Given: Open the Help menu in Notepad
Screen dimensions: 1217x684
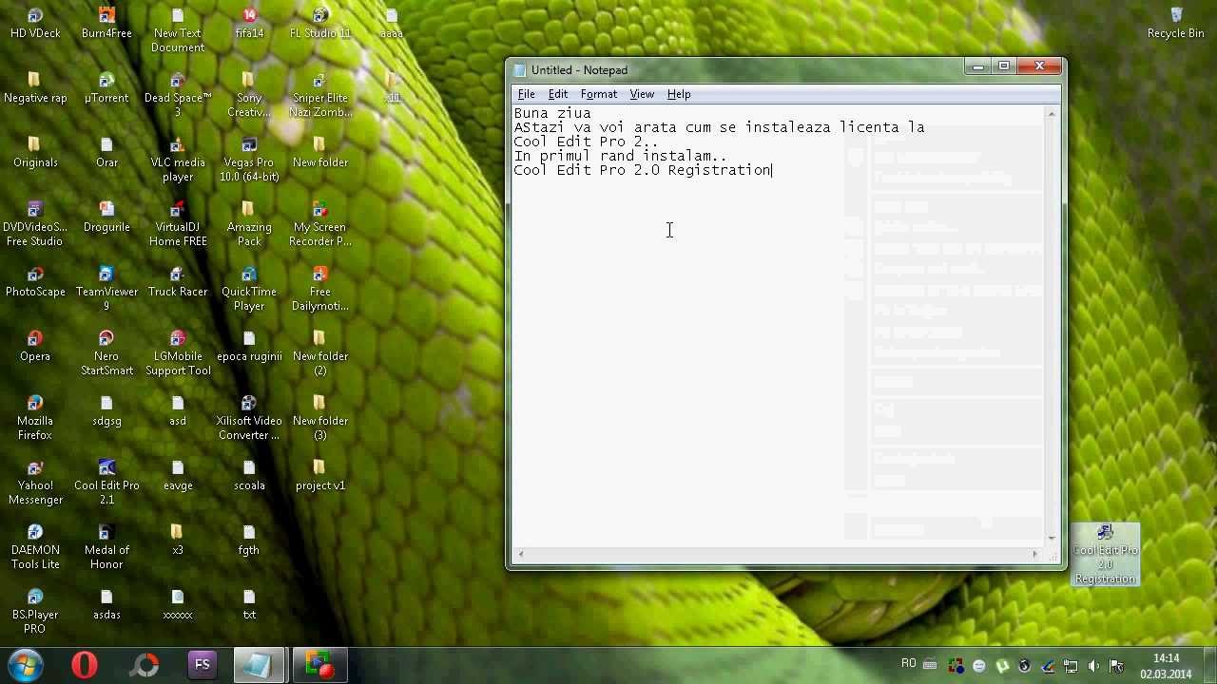Looking at the screenshot, I should tap(679, 94).
